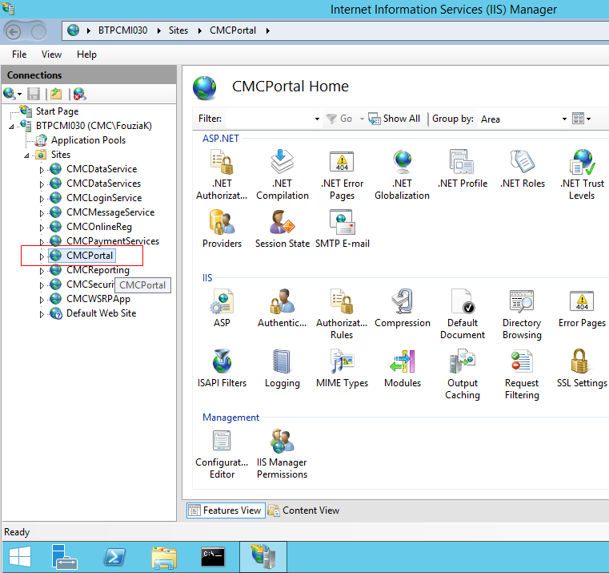The width and height of the screenshot is (609, 573).
Task: Switch to Features View tab
Action: pyautogui.click(x=226, y=510)
